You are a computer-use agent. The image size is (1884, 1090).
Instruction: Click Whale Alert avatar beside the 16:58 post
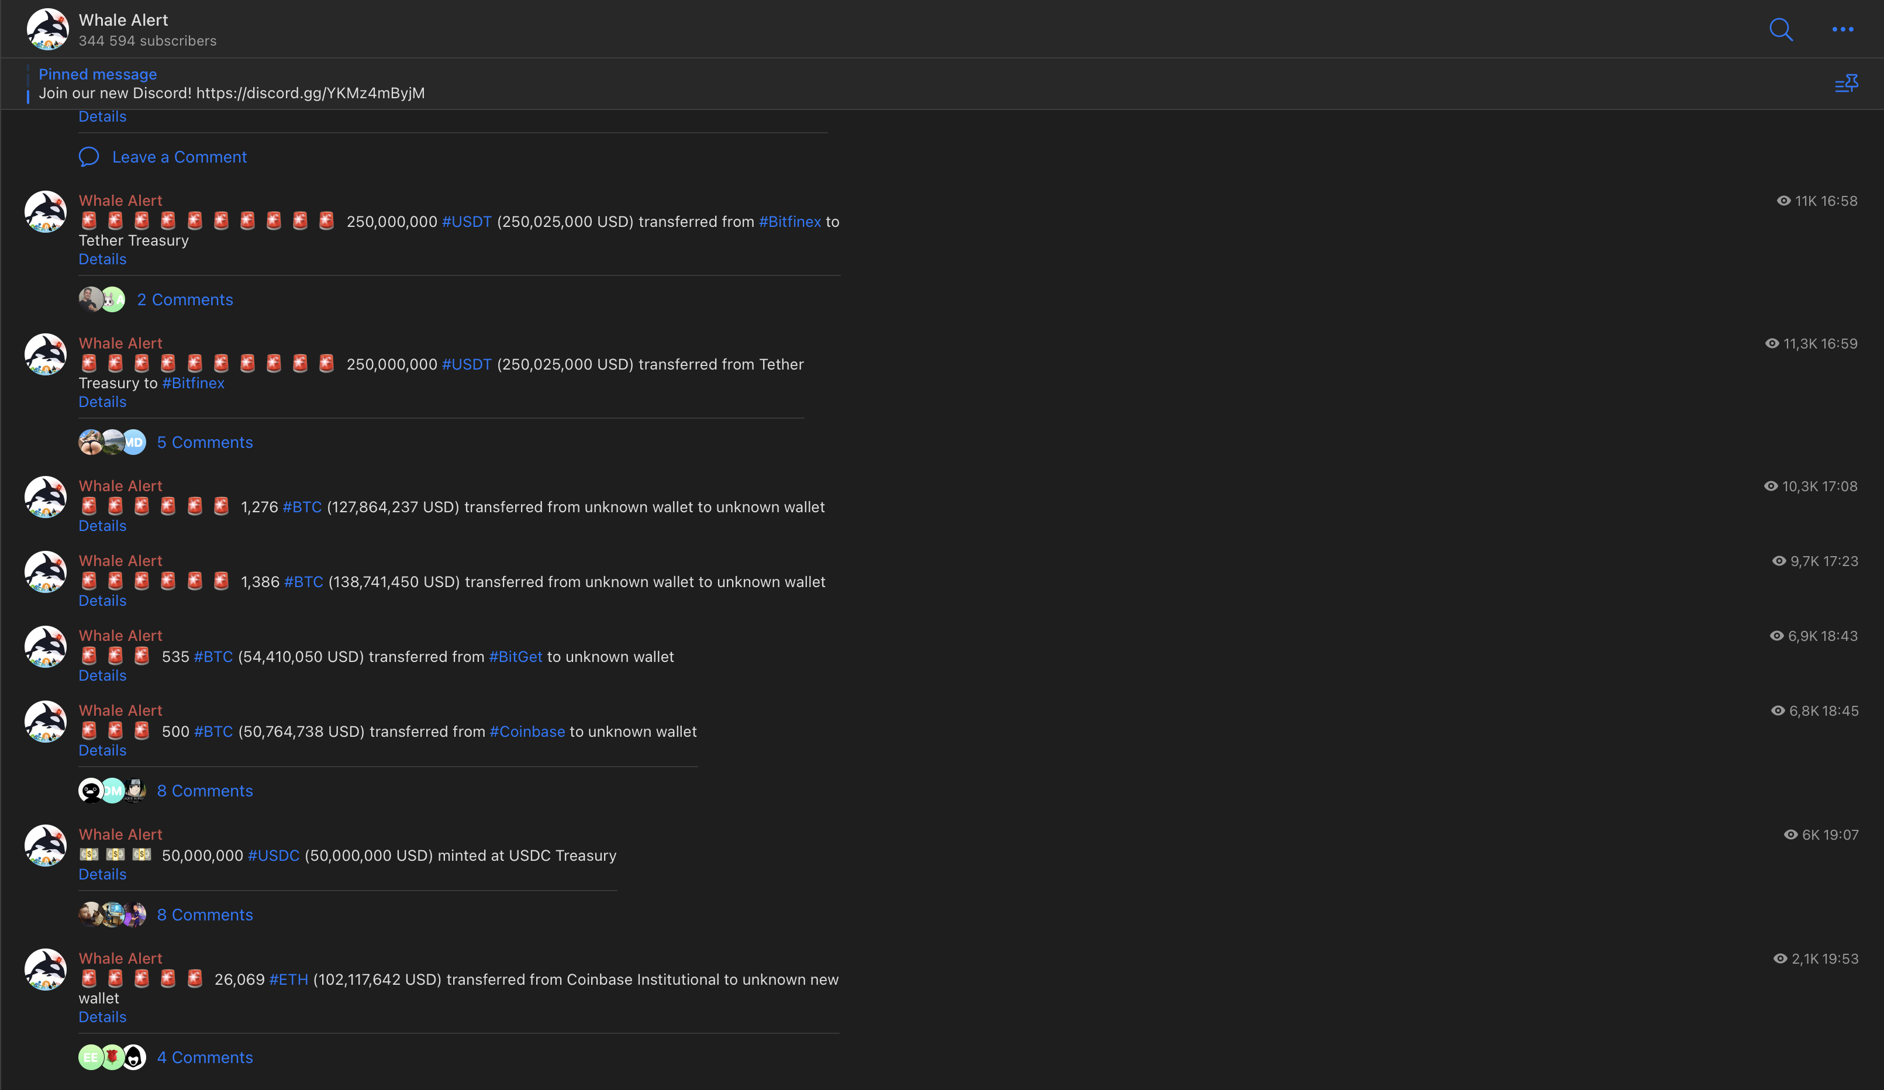tap(46, 212)
